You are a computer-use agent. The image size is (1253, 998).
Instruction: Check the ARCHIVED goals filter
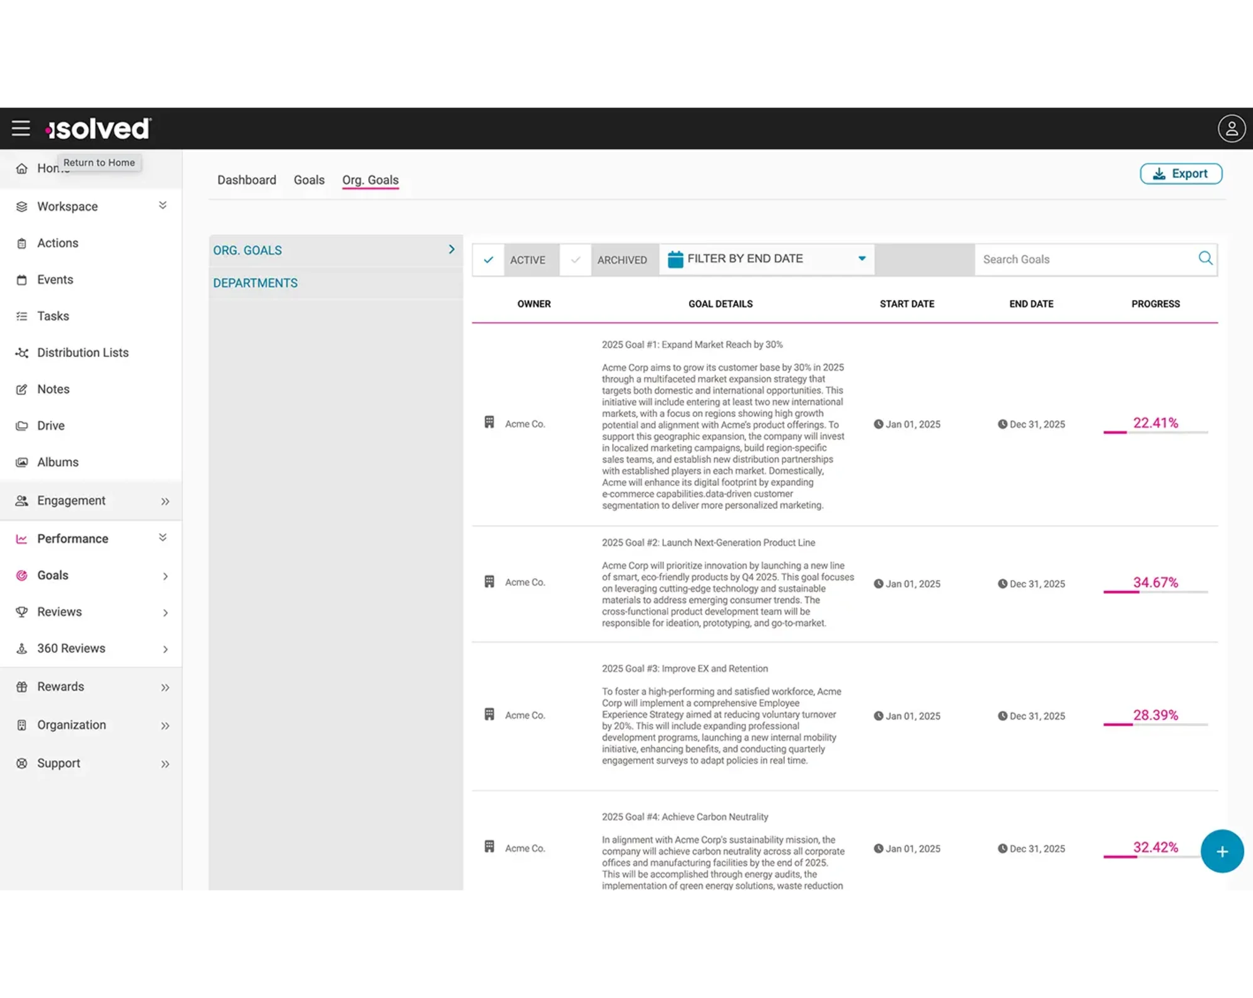click(575, 259)
